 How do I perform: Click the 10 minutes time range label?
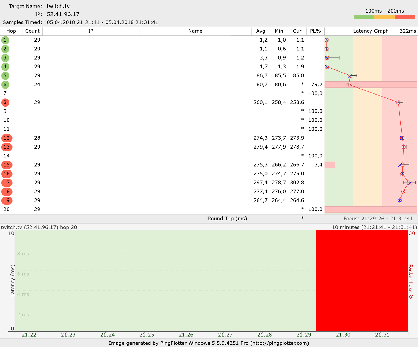pos(374,227)
